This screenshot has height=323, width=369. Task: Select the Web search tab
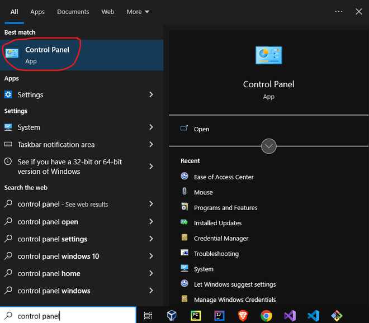point(108,12)
